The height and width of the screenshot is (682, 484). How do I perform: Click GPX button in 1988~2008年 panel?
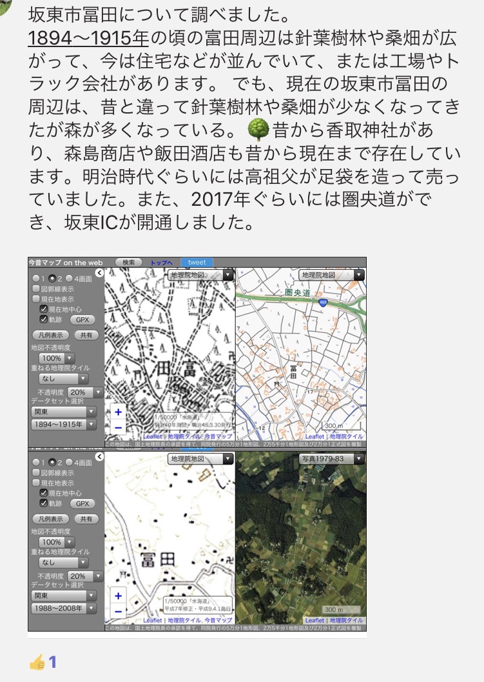point(82,504)
